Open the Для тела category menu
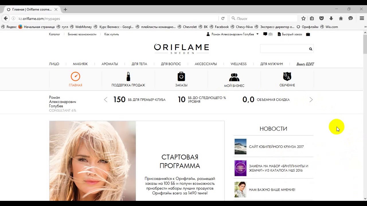The image size is (367, 206). tap(139, 64)
